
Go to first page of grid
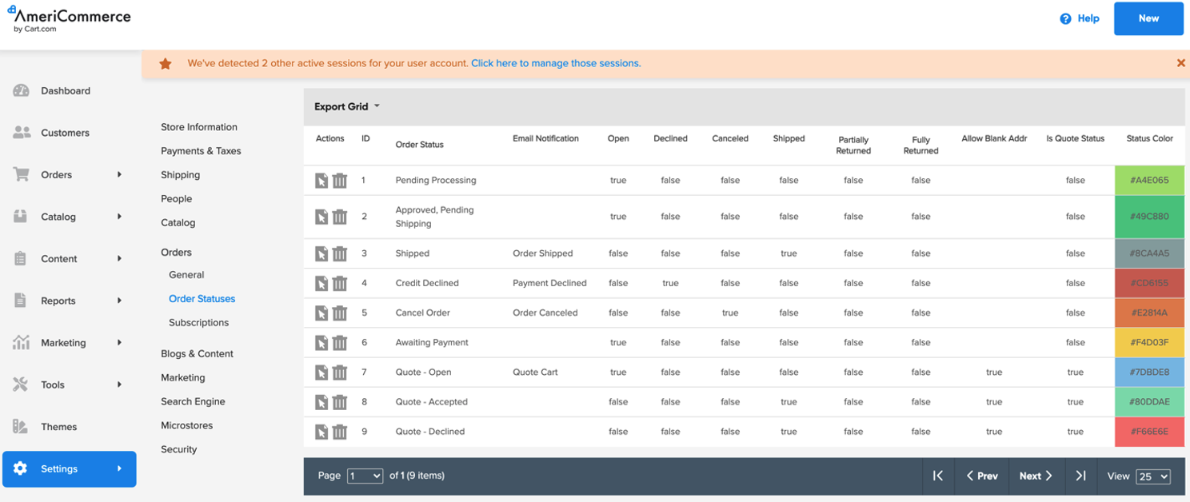[x=938, y=476]
